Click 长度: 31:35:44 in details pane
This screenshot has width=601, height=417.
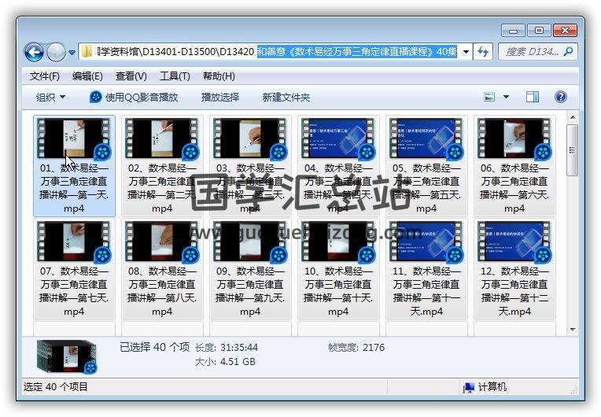point(227,348)
